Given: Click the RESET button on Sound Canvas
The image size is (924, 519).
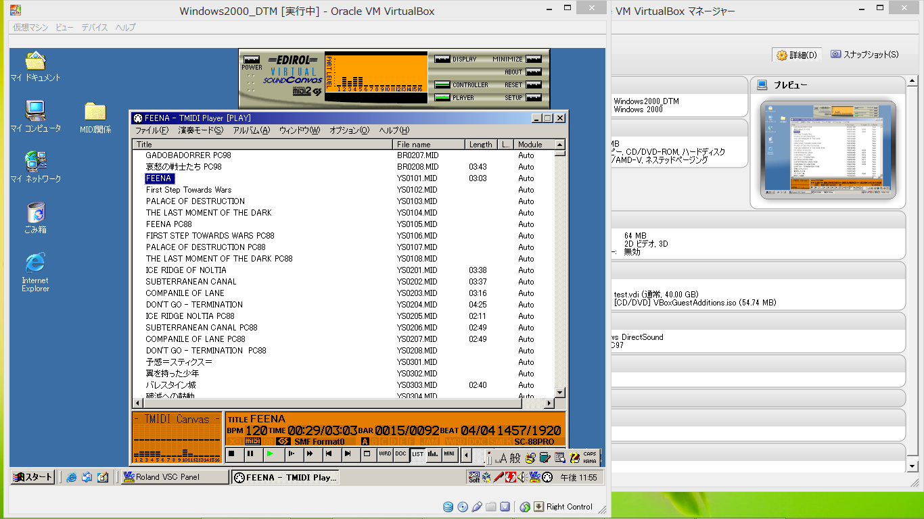Looking at the screenshot, I should [534, 84].
